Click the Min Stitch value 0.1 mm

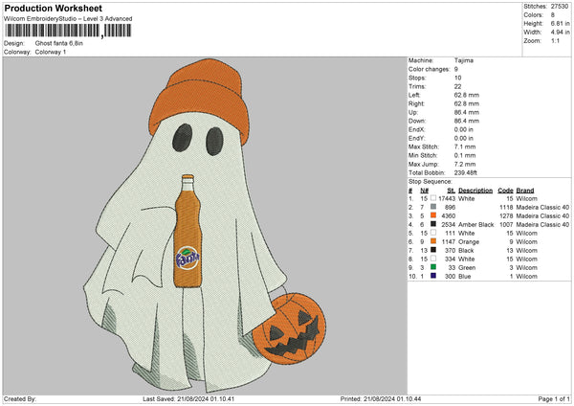pyautogui.click(x=465, y=155)
